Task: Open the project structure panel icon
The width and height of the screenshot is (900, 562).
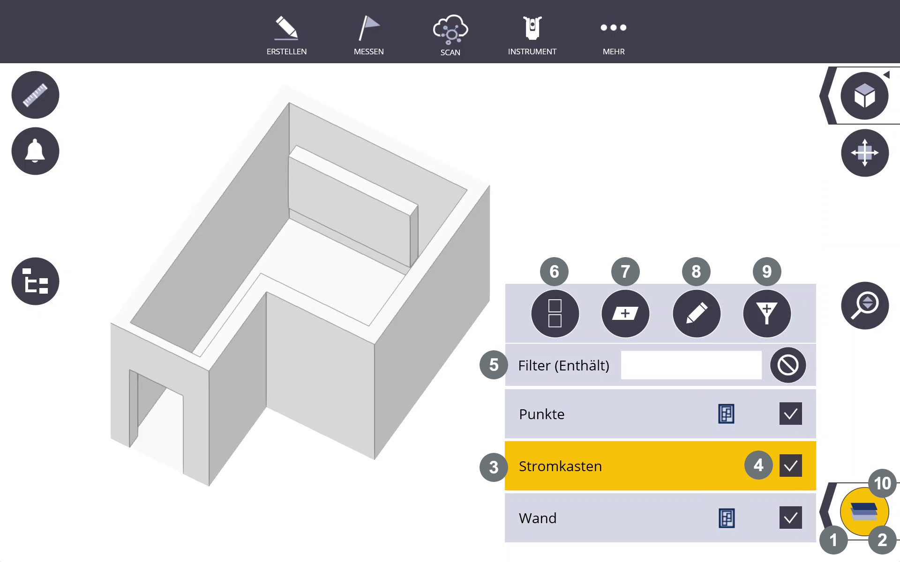Action: (35, 281)
